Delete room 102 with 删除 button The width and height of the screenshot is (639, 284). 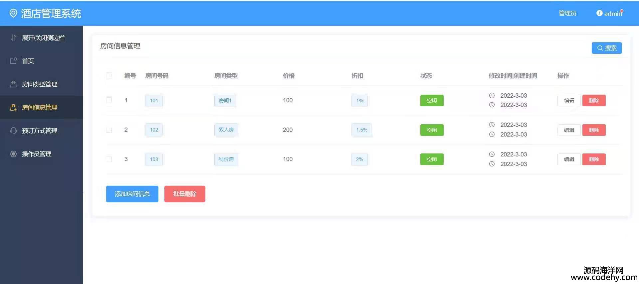594,130
